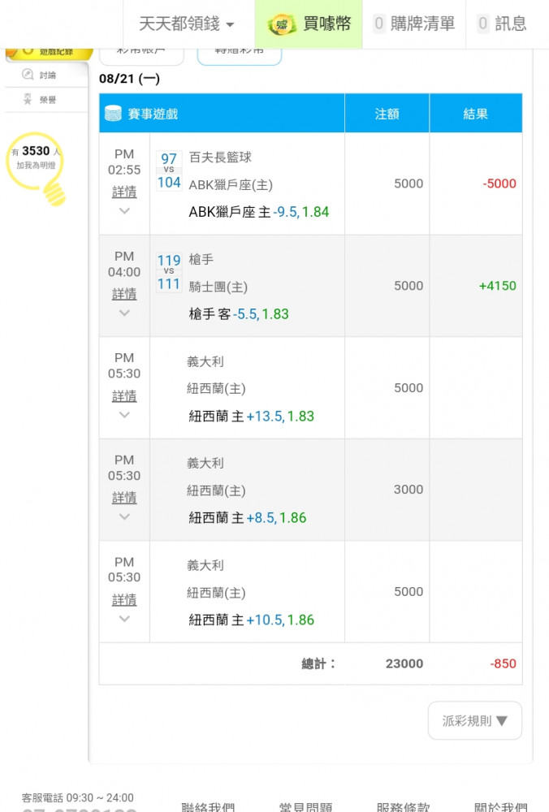Select the 遊戲記錄 sidebar item
This screenshot has width=549, height=812.
click(50, 54)
